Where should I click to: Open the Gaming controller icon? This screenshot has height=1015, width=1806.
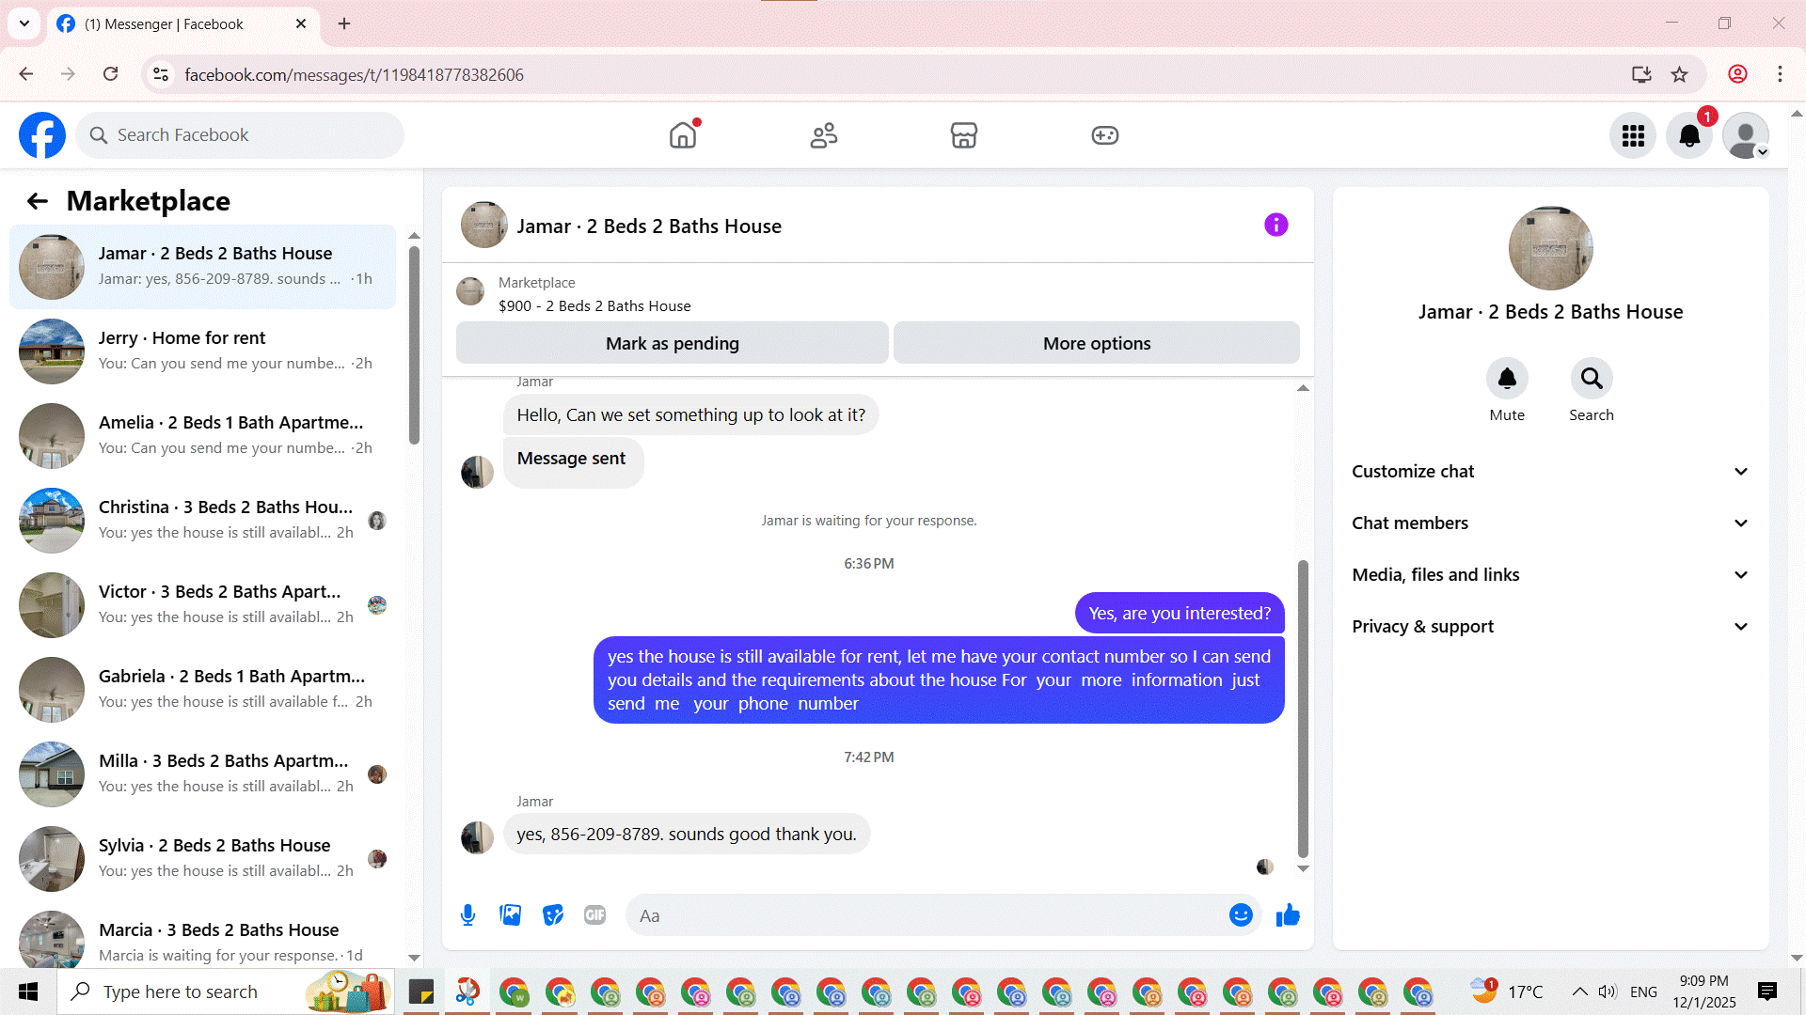(x=1105, y=135)
